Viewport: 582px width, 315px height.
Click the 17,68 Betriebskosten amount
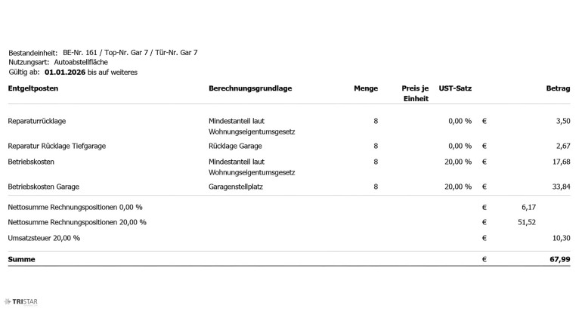pos(562,161)
